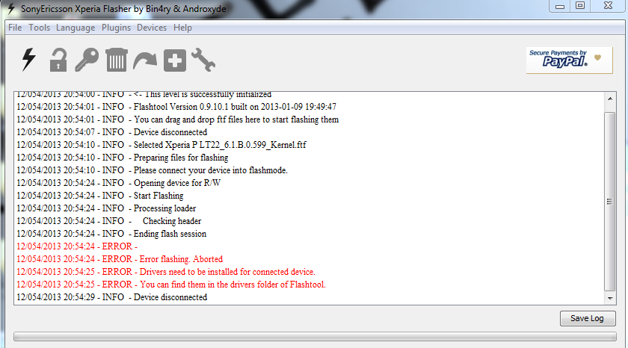Open the Plugins menu
This screenshot has width=628, height=348.
[116, 28]
